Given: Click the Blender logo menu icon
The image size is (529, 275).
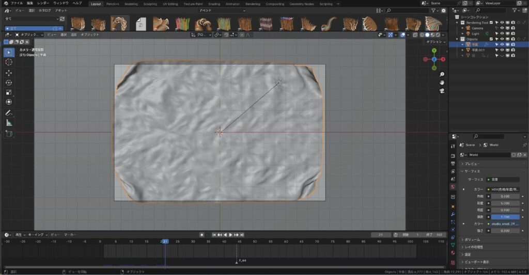Looking at the screenshot, I should click(6, 3).
